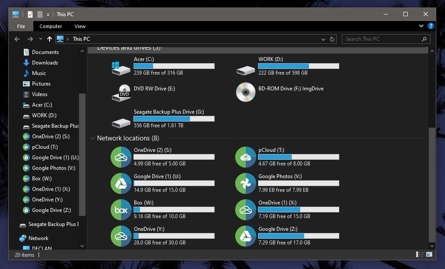Screen dimensions: 445x269
Task: Click the WORK (D:) storage usage bar
Action: (x=298, y=66)
